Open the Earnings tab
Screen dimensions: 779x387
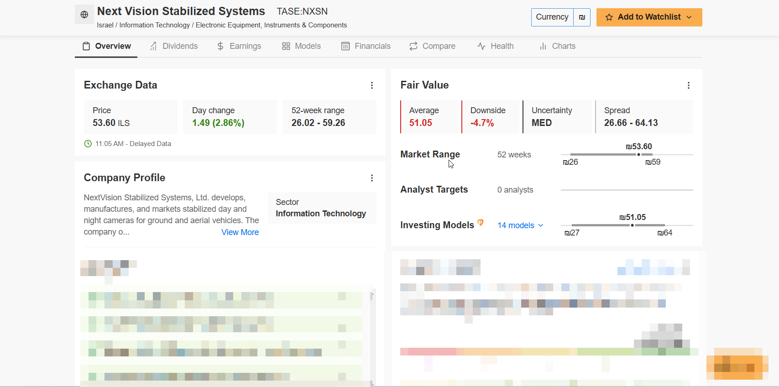coord(239,46)
